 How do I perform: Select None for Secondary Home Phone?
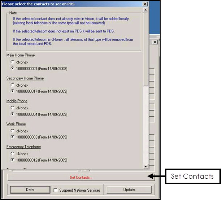point(13,85)
